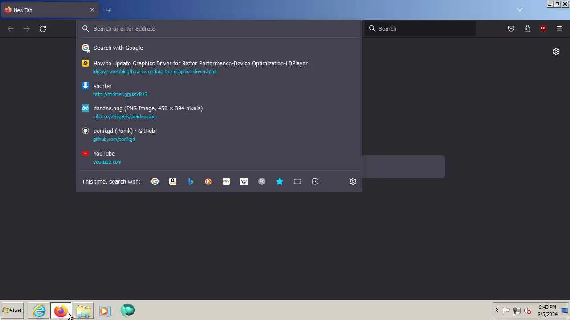Open the Pocket save icon

[x=511, y=28]
